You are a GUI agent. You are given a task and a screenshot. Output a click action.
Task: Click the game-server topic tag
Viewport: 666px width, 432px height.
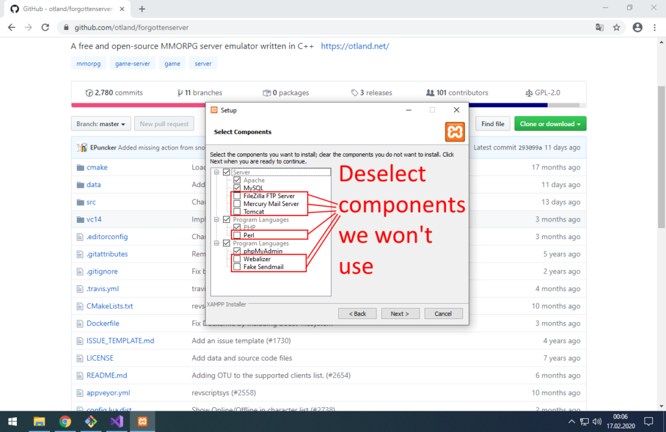point(133,63)
